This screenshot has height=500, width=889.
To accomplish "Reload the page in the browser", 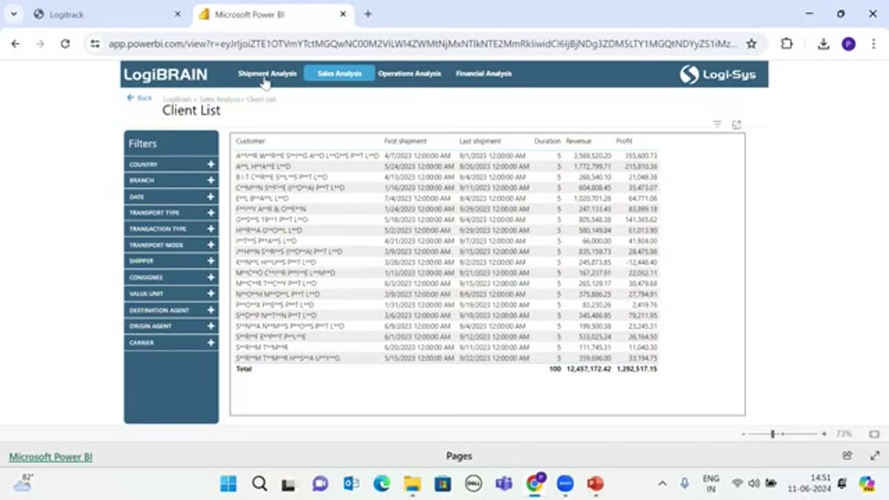I will pyautogui.click(x=65, y=44).
